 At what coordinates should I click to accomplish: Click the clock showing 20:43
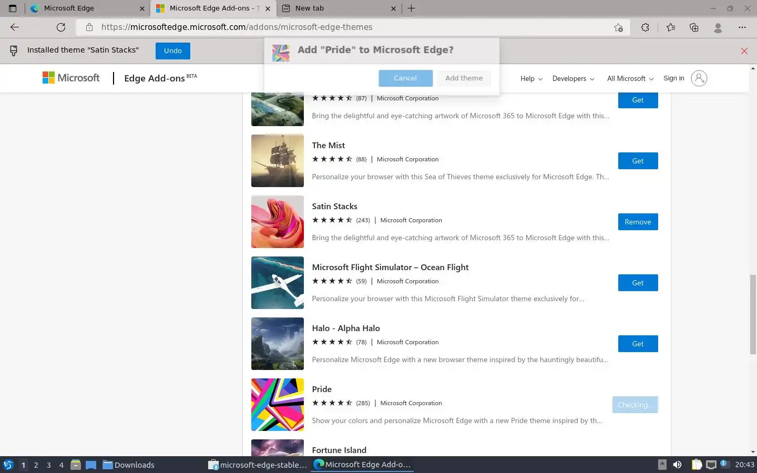744,465
